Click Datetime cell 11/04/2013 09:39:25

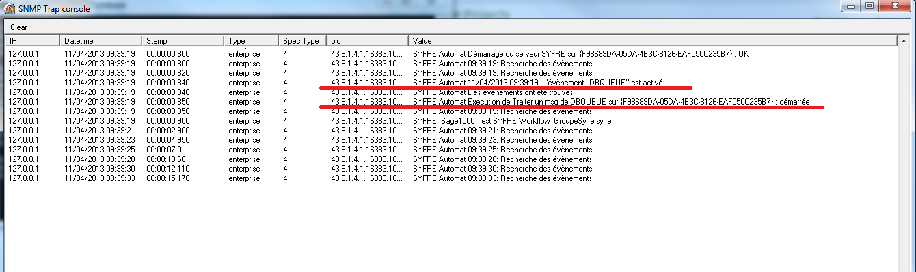pyautogui.click(x=100, y=149)
